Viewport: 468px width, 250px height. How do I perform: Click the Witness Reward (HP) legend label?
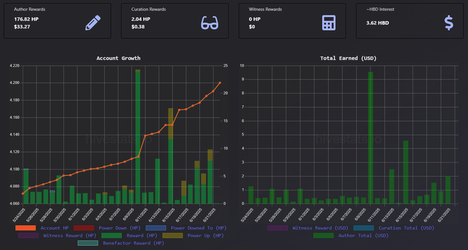click(x=70, y=235)
